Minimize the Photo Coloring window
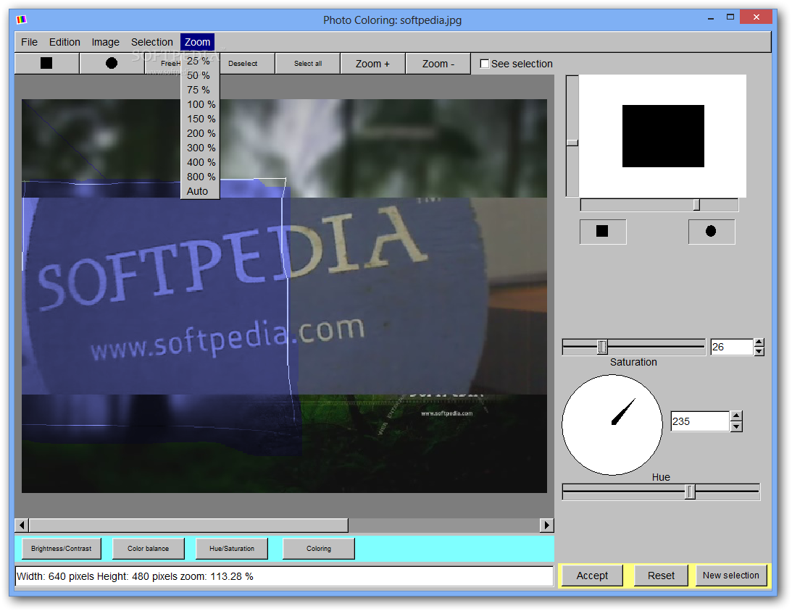This screenshot has width=792, height=611. point(711,17)
